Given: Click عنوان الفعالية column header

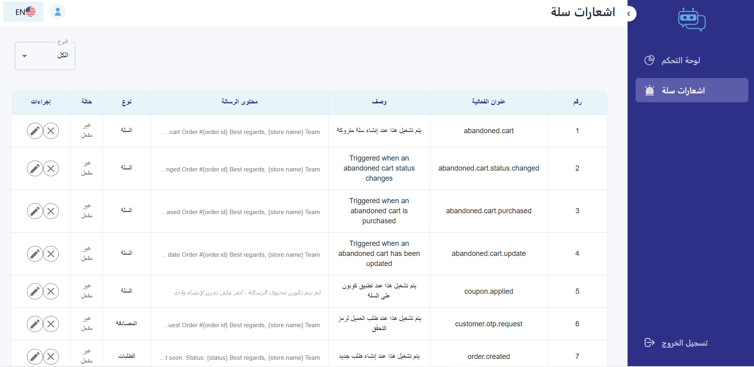Looking at the screenshot, I should tap(489, 102).
